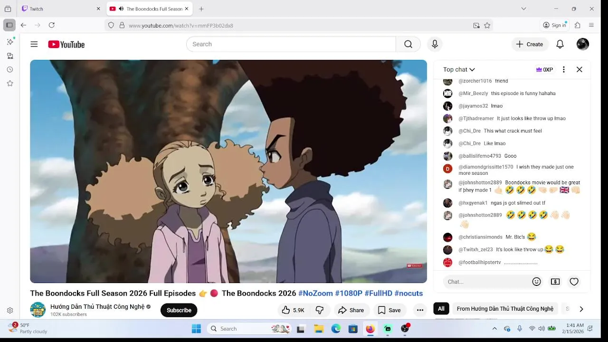Open sidebar AI chatbot sparkle icon
This screenshot has width=608, height=342.
point(10,42)
